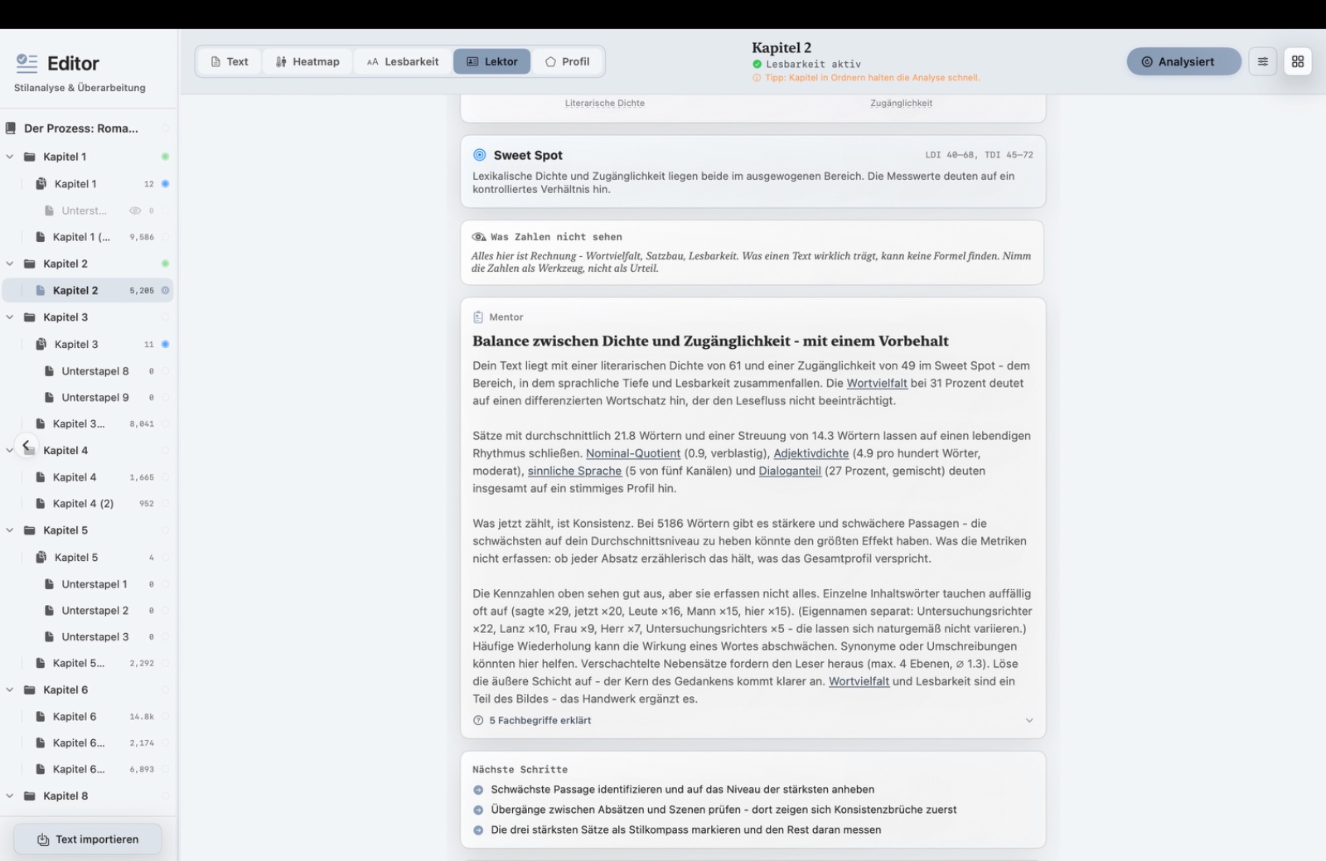Collapse the Kapitel 2 folder
Screen dimensions: 1326x861
[x=10, y=264]
